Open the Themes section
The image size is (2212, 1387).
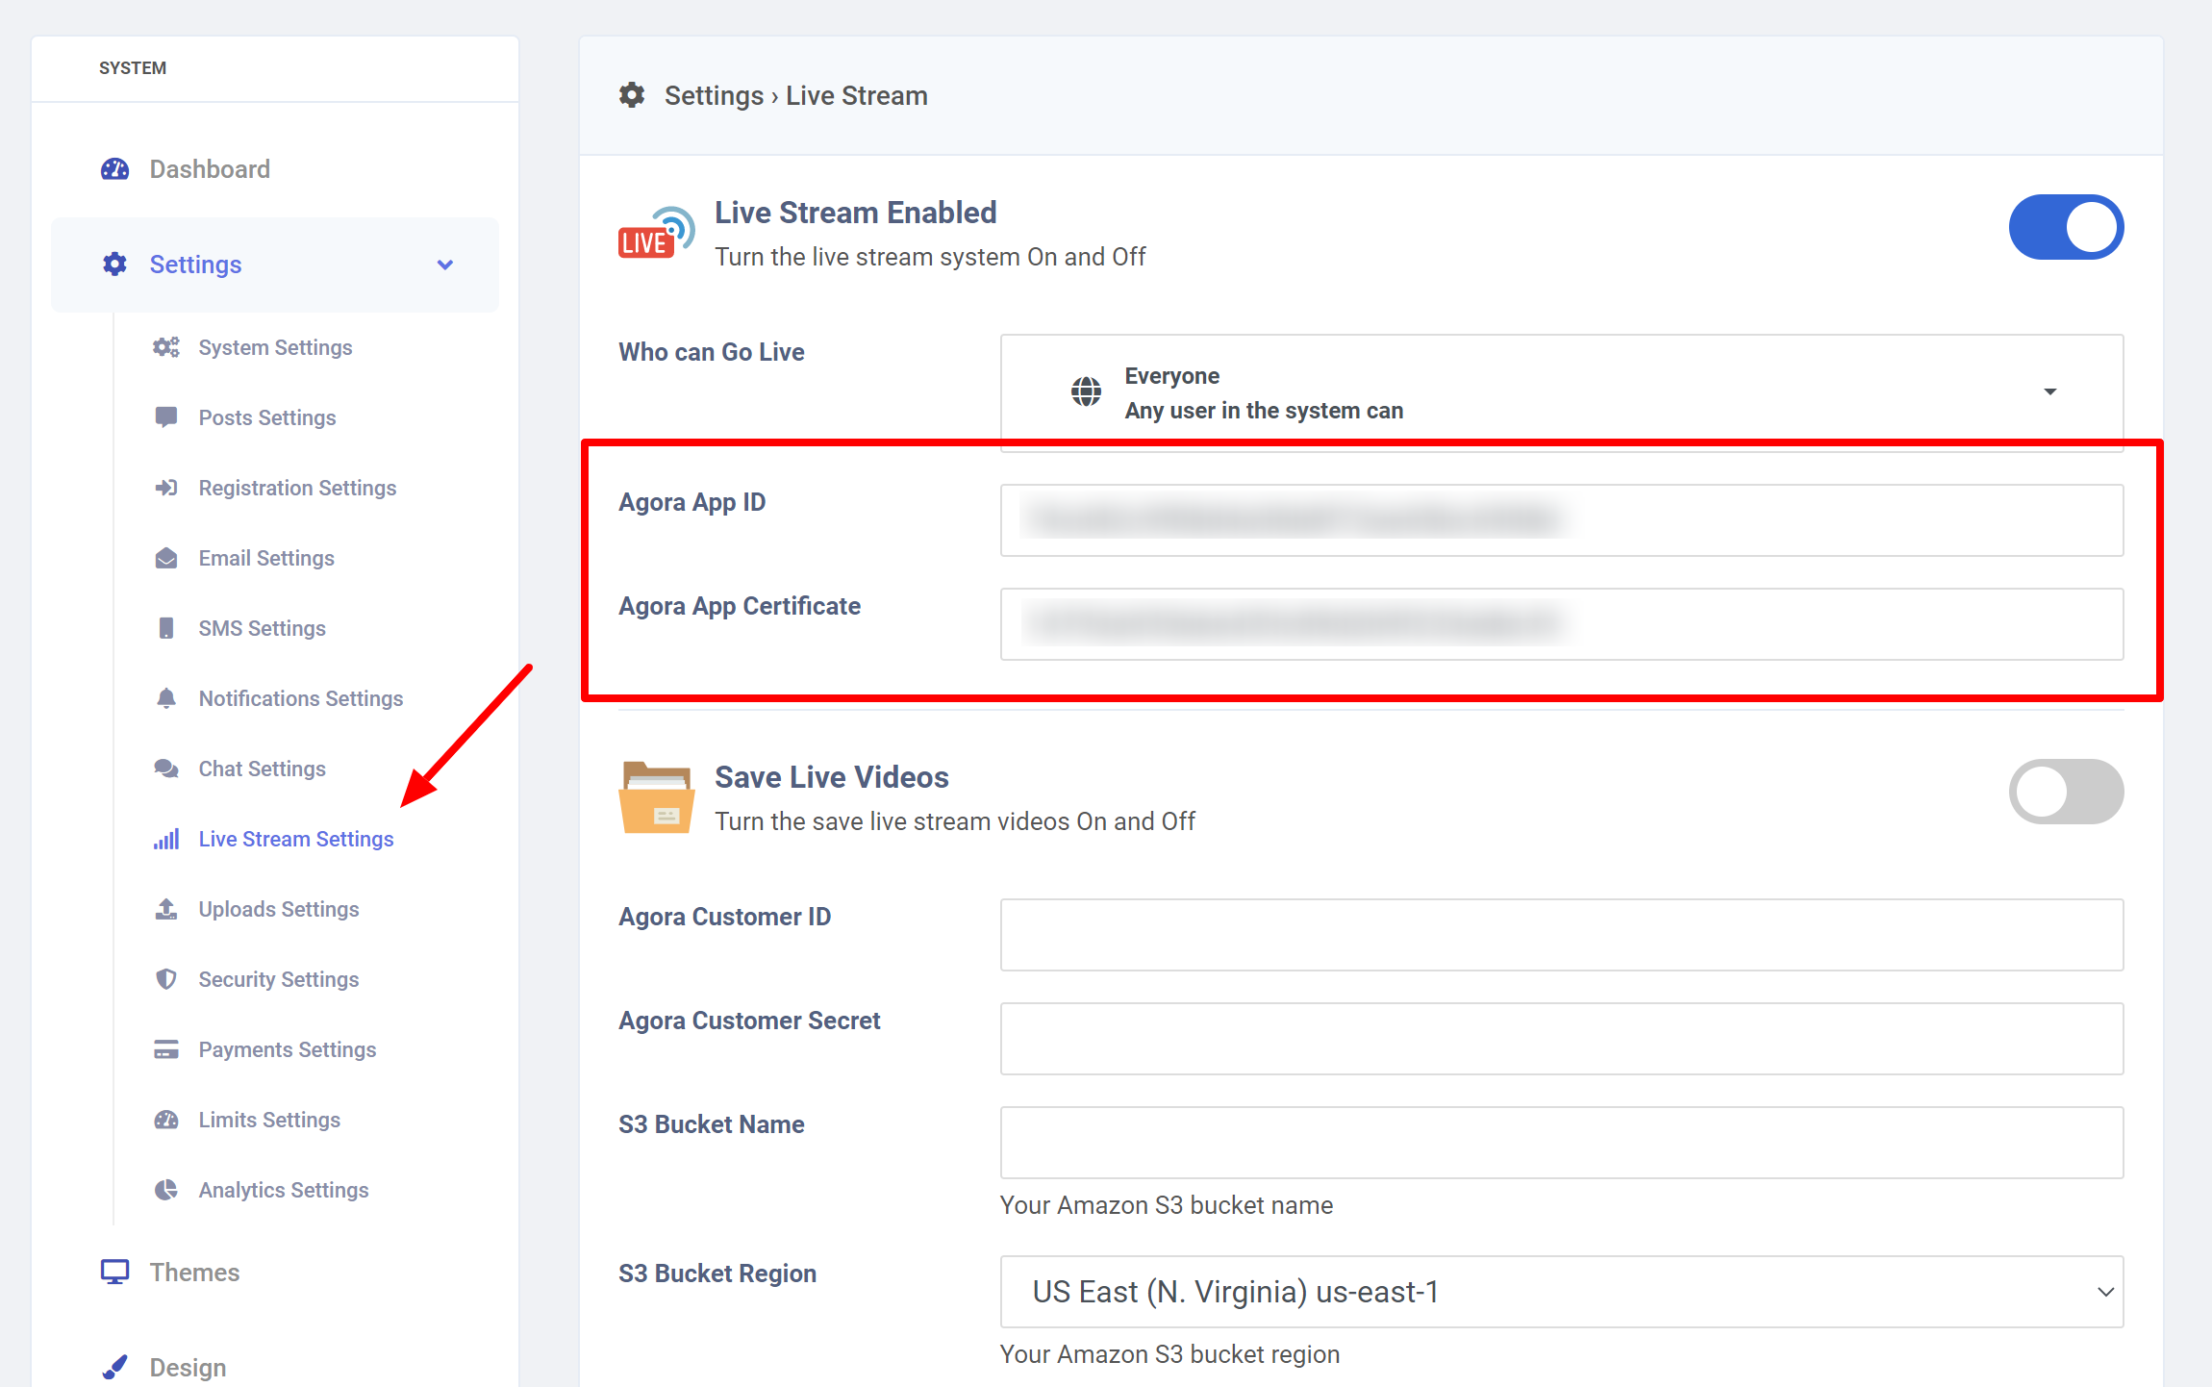[194, 1273]
